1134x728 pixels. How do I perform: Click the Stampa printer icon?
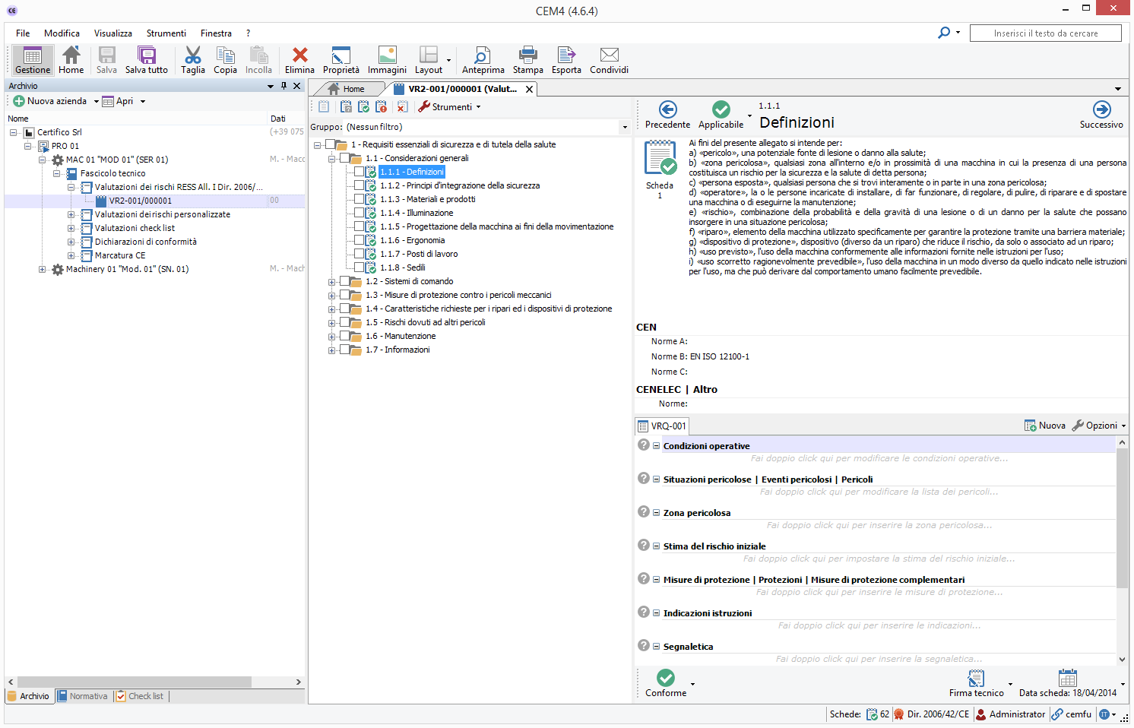tap(527, 55)
